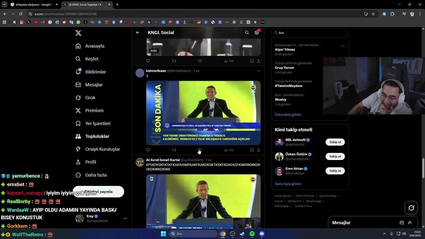The width and height of the screenshot is (425, 239).
Task: Repost the 0:05 video post
Action: [174, 61]
